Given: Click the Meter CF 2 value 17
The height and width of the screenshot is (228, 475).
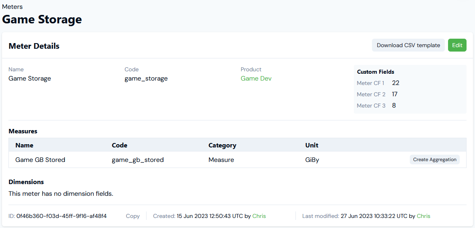Looking at the screenshot, I should click(x=395, y=94).
